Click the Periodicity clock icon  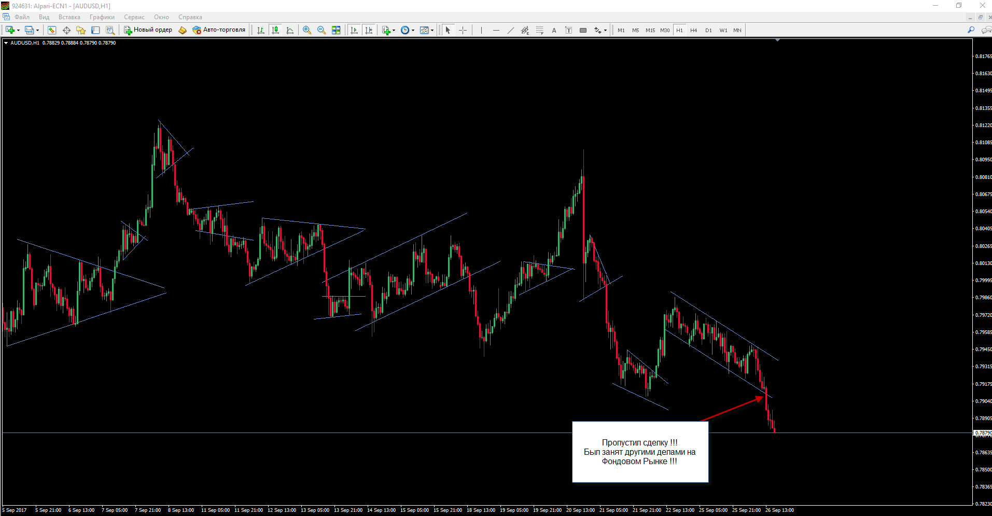click(405, 30)
